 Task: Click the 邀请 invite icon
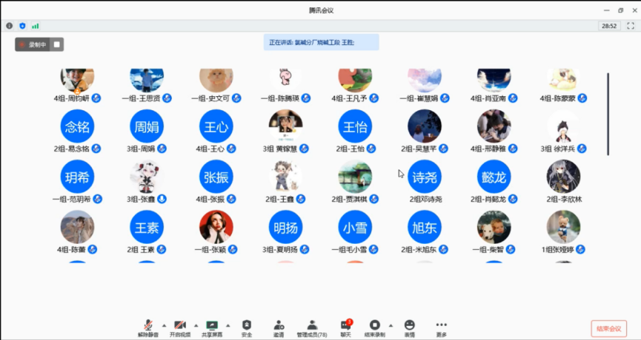pyautogui.click(x=279, y=325)
